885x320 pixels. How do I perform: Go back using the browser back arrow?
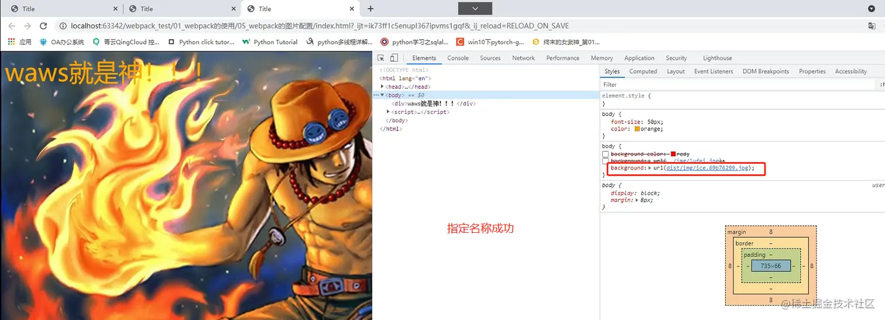tap(11, 26)
